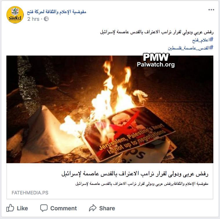Open the three-dot post options menu
This screenshot has height=219, width=220.
click(x=211, y=10)
